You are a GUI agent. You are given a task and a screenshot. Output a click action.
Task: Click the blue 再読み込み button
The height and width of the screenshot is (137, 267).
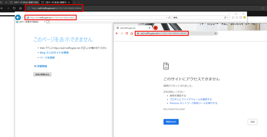[x=171, y=122]
